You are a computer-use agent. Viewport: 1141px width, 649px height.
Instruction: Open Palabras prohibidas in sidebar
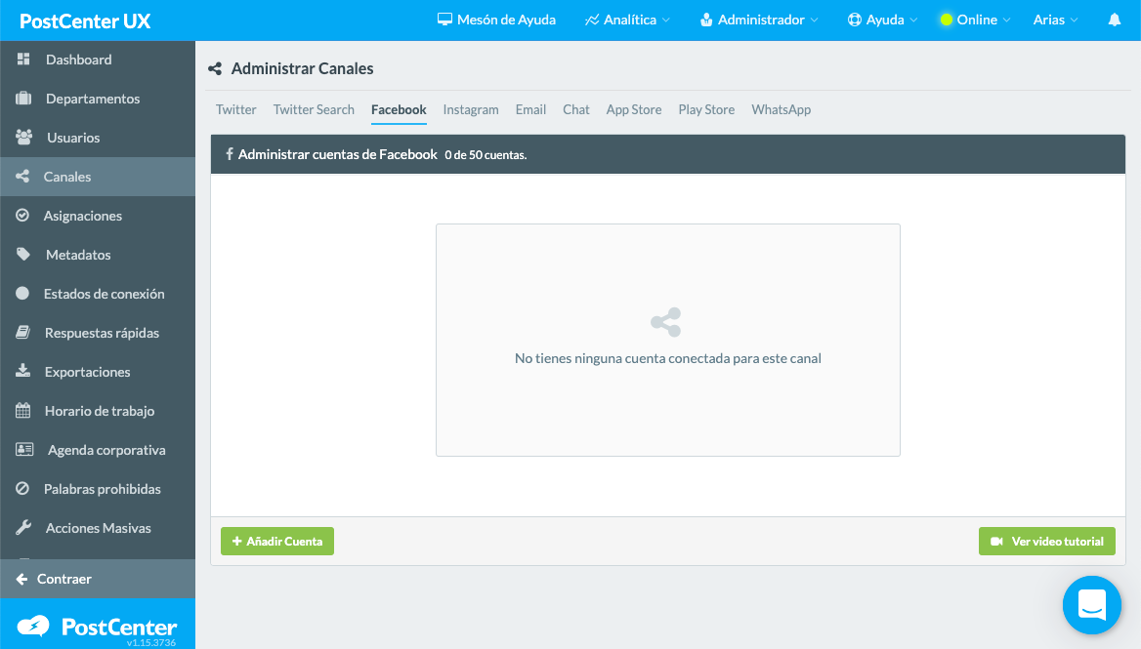pos(98,488)
